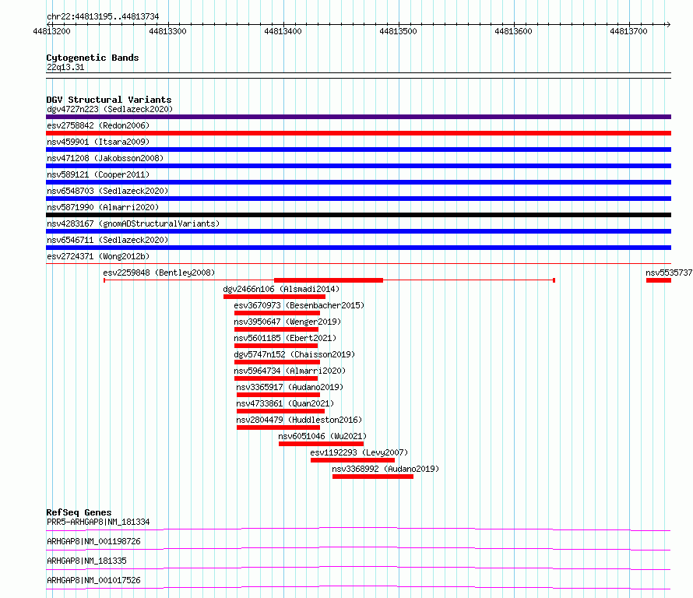This screenshot has width=693, height=598.
Task: Click ARHGAP8|NM_001198726 gene label
Action: (x=93, y=541)
